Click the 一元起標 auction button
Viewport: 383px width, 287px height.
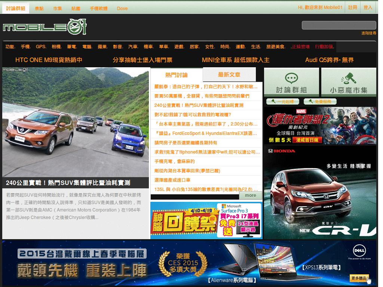[283, 102]
